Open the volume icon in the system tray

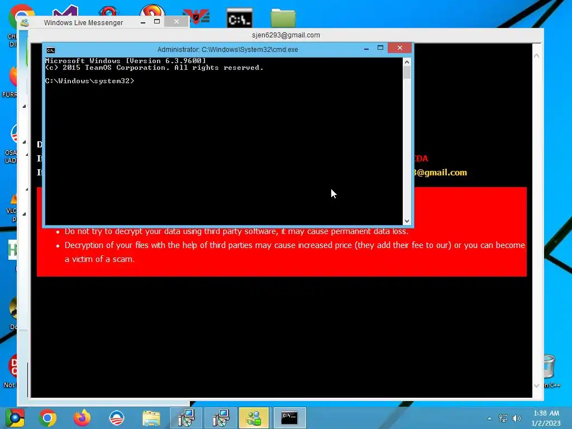[x=516, y=418]
